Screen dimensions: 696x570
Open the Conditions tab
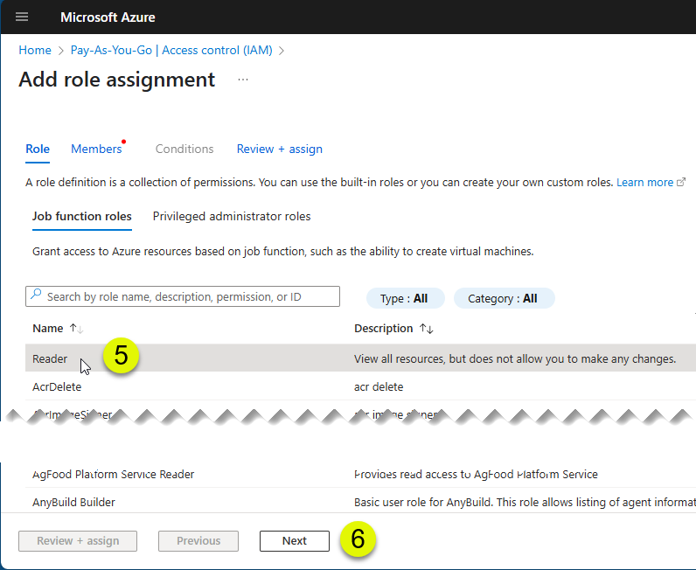click(x=184, y=149)
